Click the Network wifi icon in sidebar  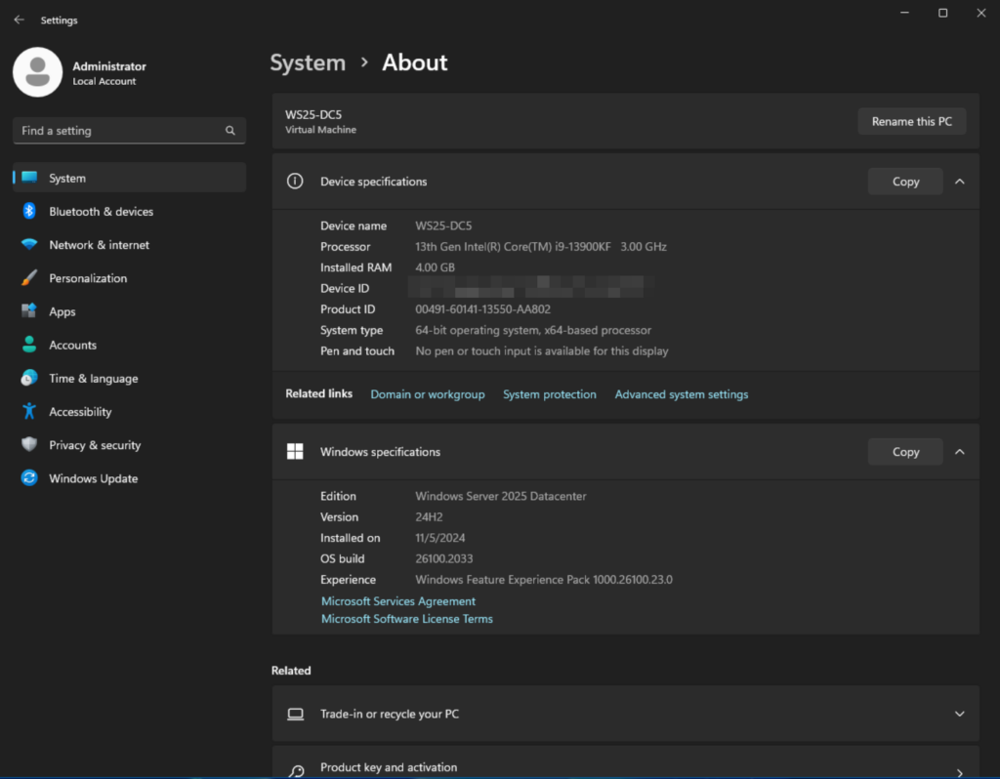pyautogui.click(x=29, y=244)
